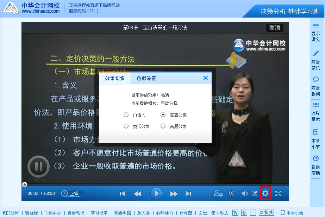Click the 换肤 skin change button
The width and height of the screenshot is (325, 217).
(x=266, y=213)
